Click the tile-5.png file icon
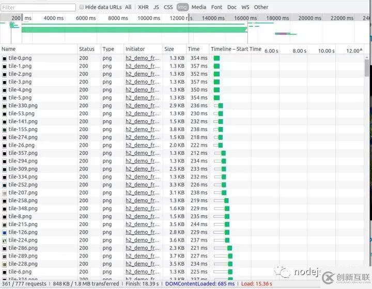The height and width of the screenshot is (289, 372). click(x=5, y=98)
